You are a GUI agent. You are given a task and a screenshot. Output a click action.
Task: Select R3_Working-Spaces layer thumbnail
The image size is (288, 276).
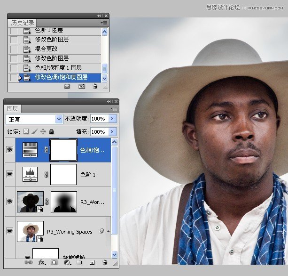tap(31, 231)
